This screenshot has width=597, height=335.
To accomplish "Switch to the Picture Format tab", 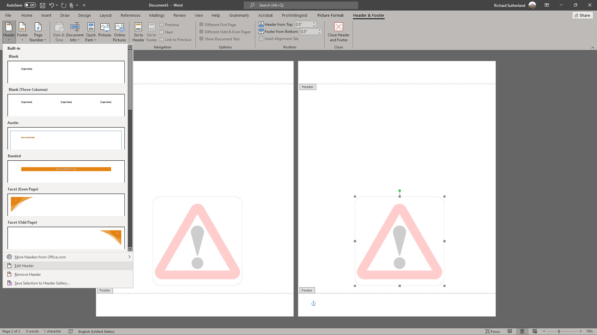I will [331, 15].
